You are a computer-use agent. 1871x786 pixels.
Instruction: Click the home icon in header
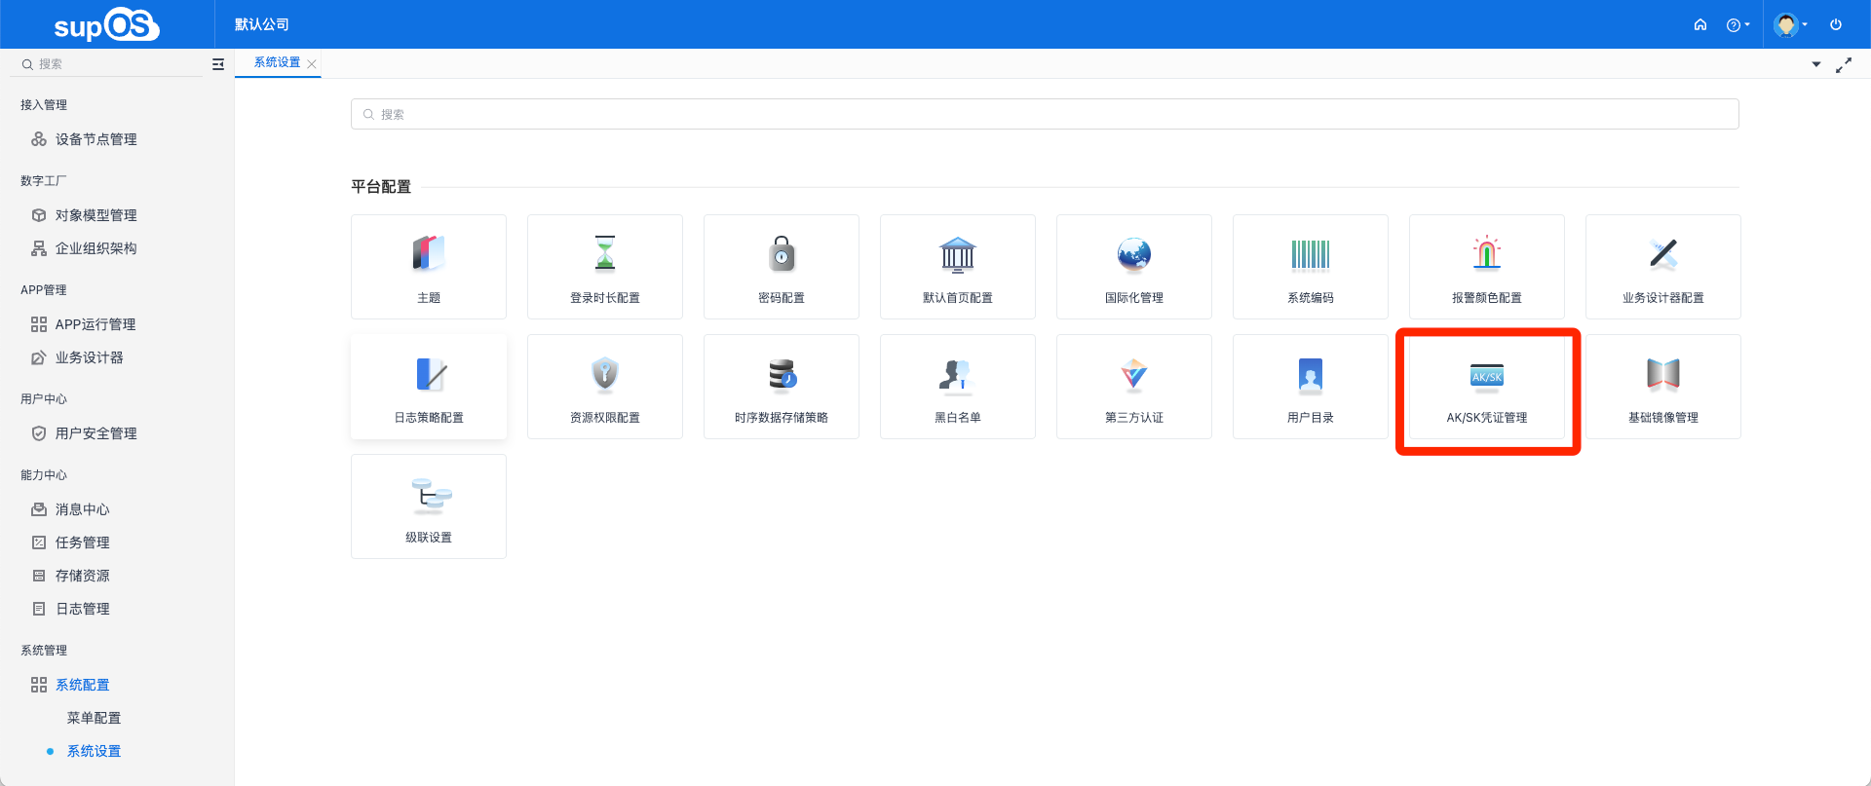click(1700, 24)
